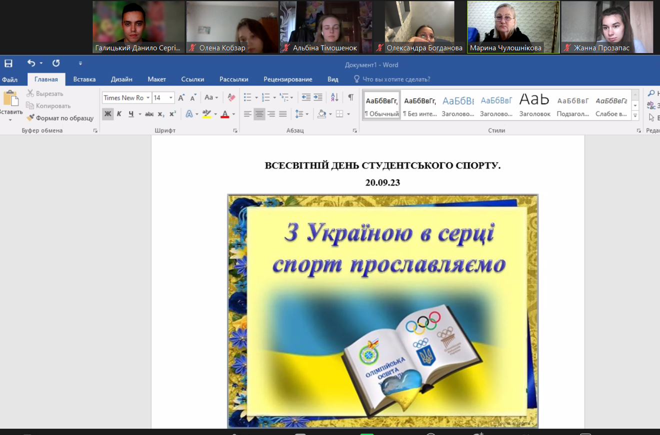This screenshot has height=435, width=660.
Task: Click the Вставить paste button
Action: tap(10, 106)
